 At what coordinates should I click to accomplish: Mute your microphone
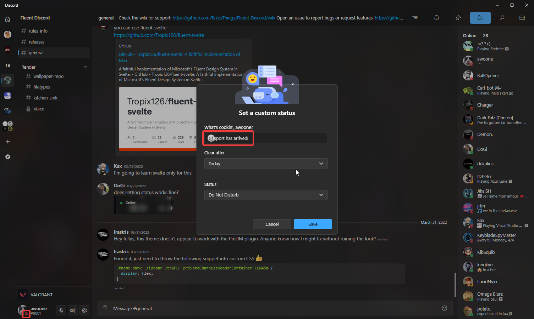[61, 310]
